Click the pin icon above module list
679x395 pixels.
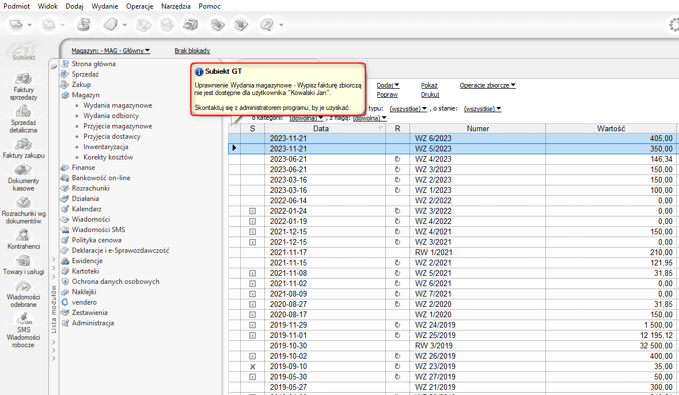54,67
